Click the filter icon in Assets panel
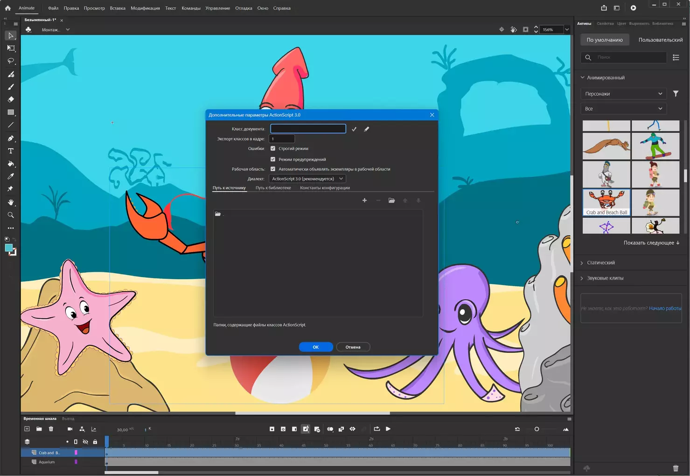690x476 pixels. [676, 94]
